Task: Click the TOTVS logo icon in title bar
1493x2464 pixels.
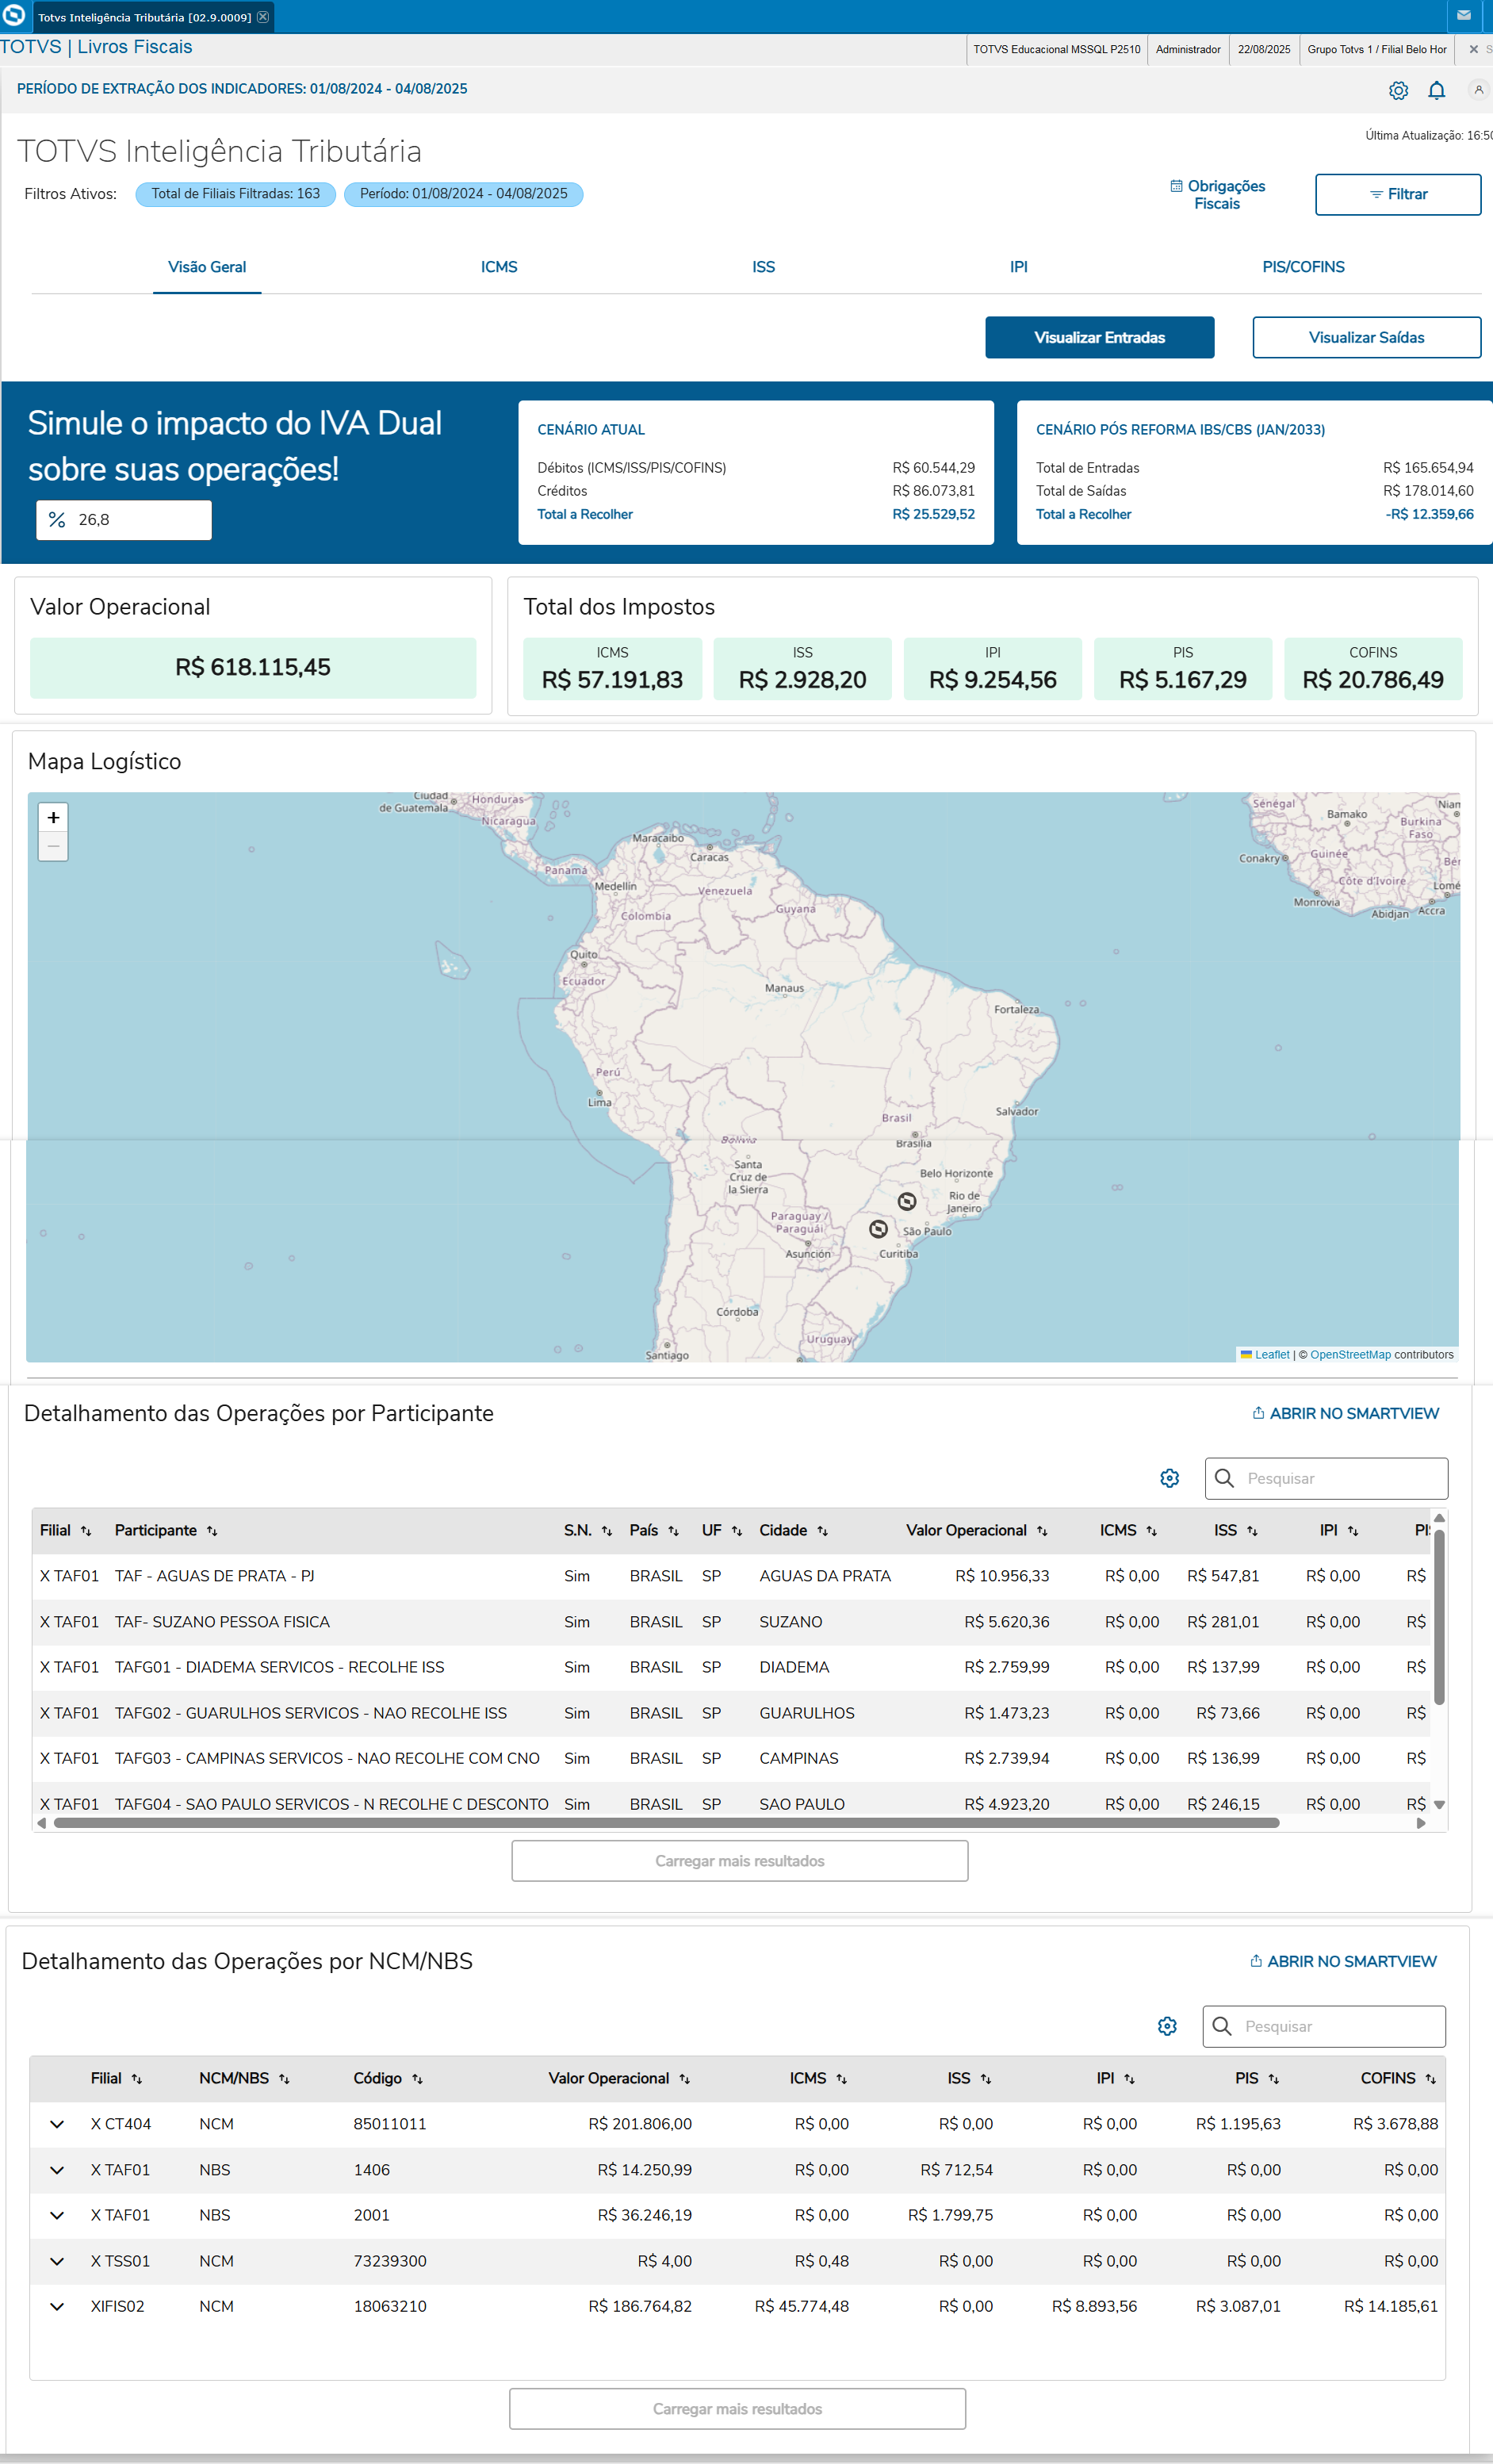Action: 14,16
